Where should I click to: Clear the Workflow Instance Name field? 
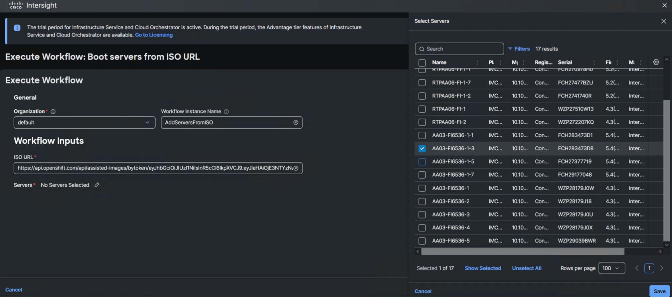point(296,123)
